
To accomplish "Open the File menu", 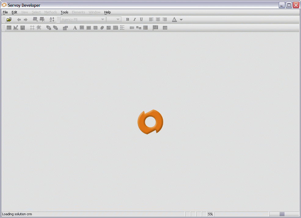I will 5,12.
